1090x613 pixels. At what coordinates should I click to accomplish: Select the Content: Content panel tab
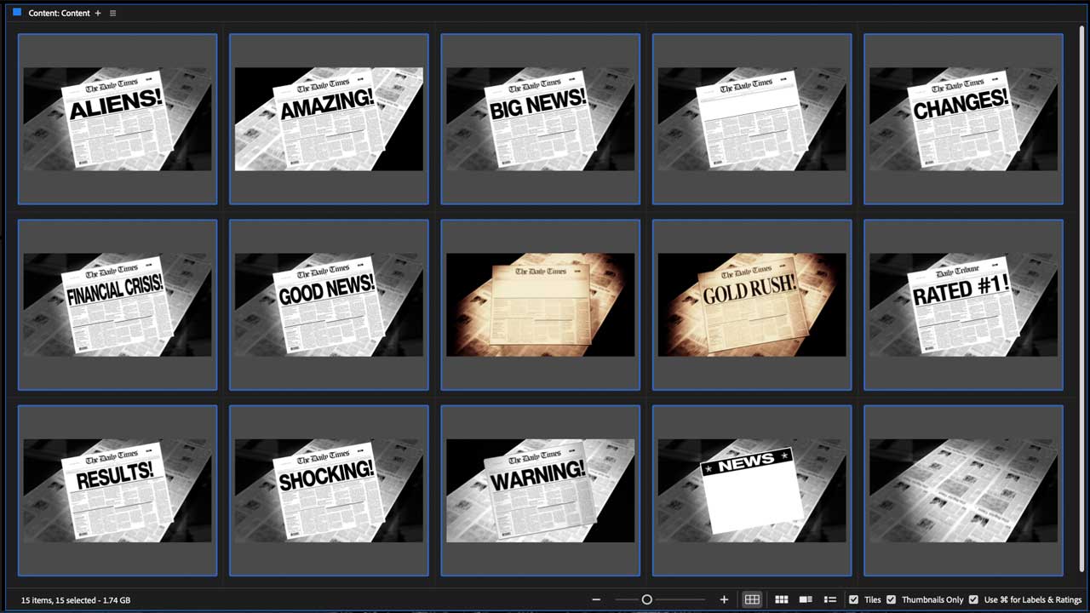(59, 14)
